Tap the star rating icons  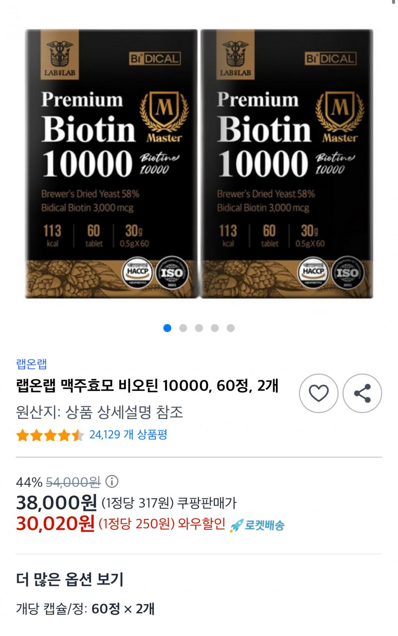coord(50,435)
